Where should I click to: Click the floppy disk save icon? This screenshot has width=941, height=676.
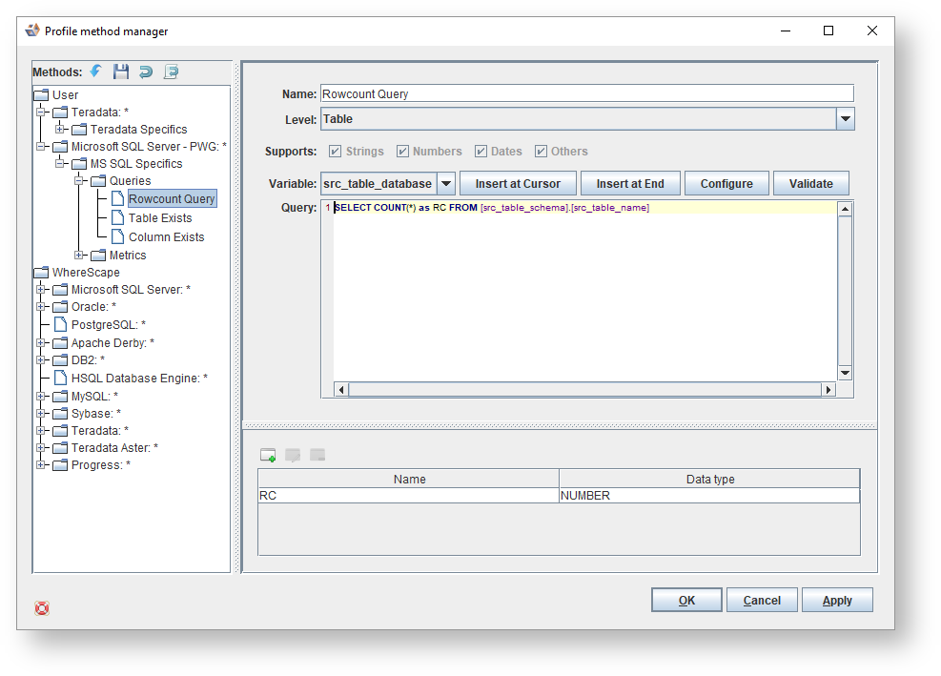[121, 72]
